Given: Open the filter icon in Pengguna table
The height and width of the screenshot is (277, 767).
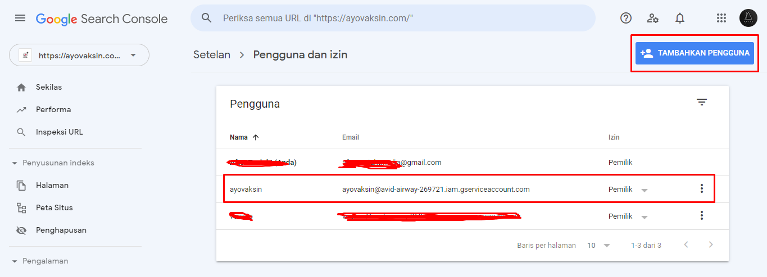Looking at the screenshot, I should click(x=702, y=102).
